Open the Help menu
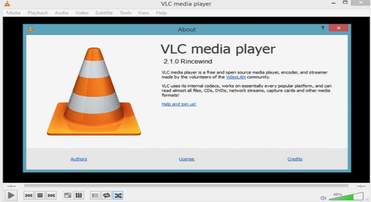371x202 pixels. pos(161,13)
